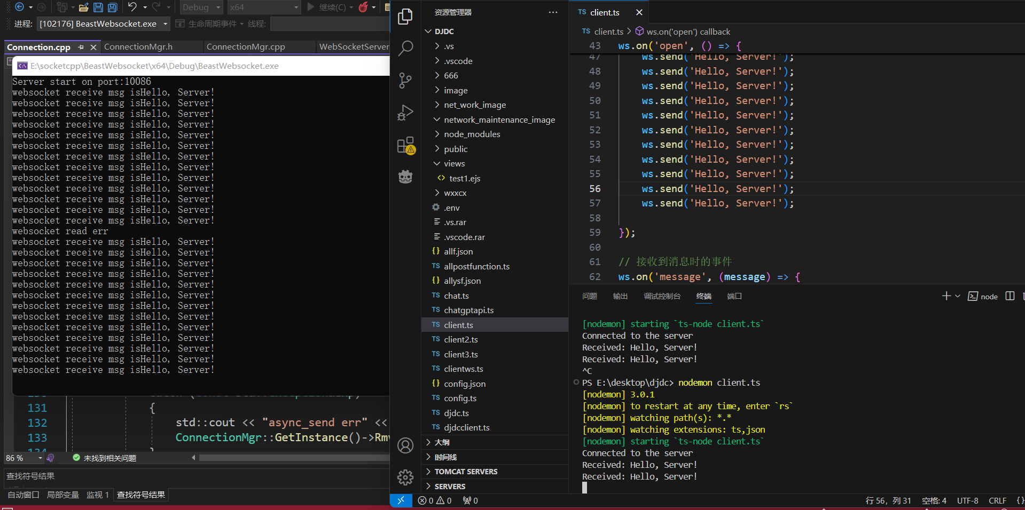Open the Extensions view icon
Viewport: 1025px width, 510px height.
point(405,145)
